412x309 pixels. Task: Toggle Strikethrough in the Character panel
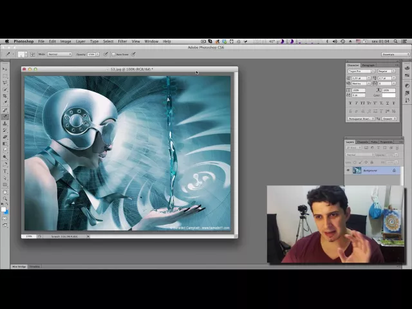click(393, 103)
